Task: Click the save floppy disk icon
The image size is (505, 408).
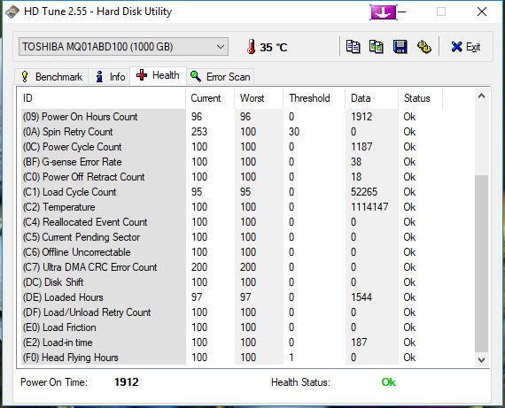Action: [x=400, y=47]
